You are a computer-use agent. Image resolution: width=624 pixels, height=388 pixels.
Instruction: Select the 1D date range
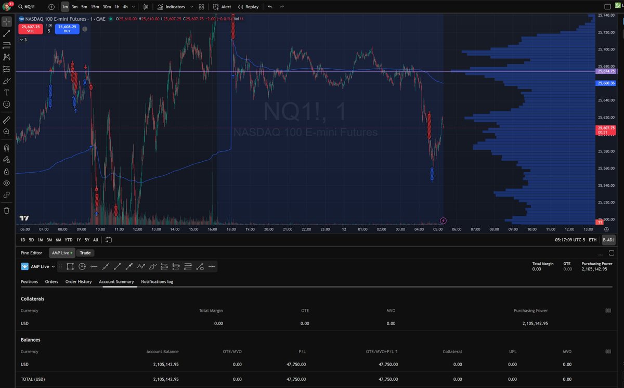[x=22, y=240]
